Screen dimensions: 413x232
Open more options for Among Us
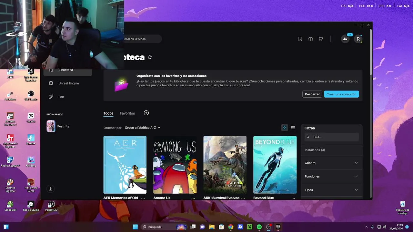[x=193, y=198]
